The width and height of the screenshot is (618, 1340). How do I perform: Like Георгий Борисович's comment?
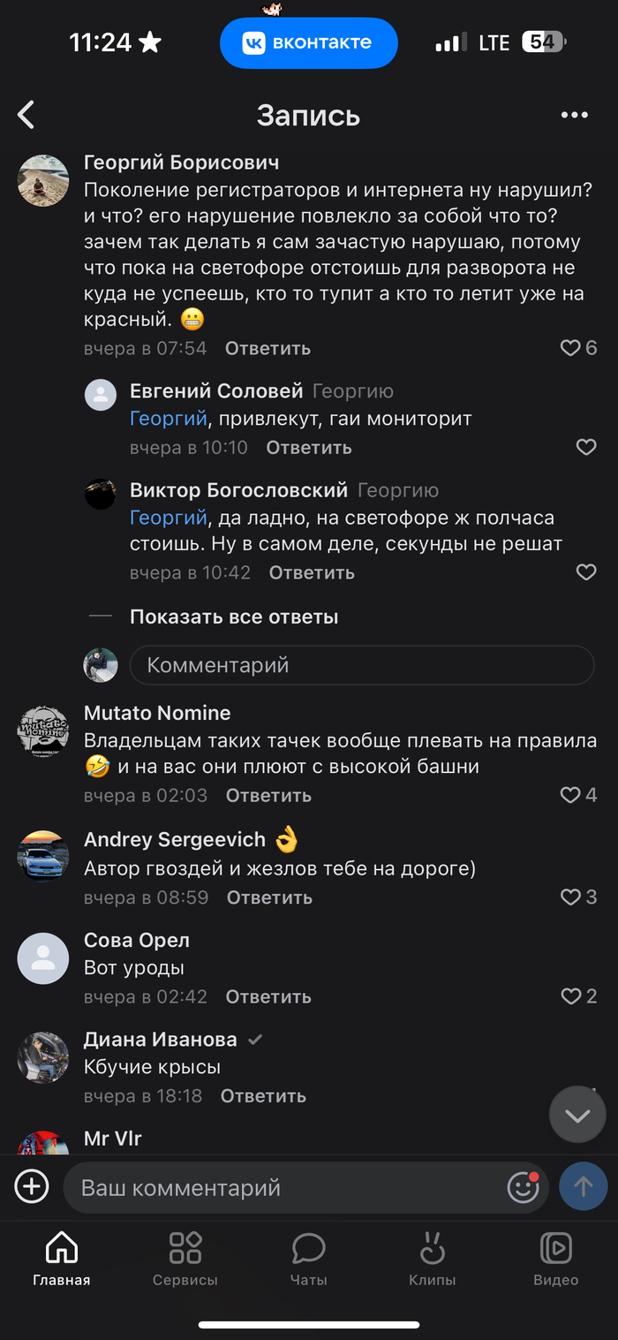coord(571,348)
